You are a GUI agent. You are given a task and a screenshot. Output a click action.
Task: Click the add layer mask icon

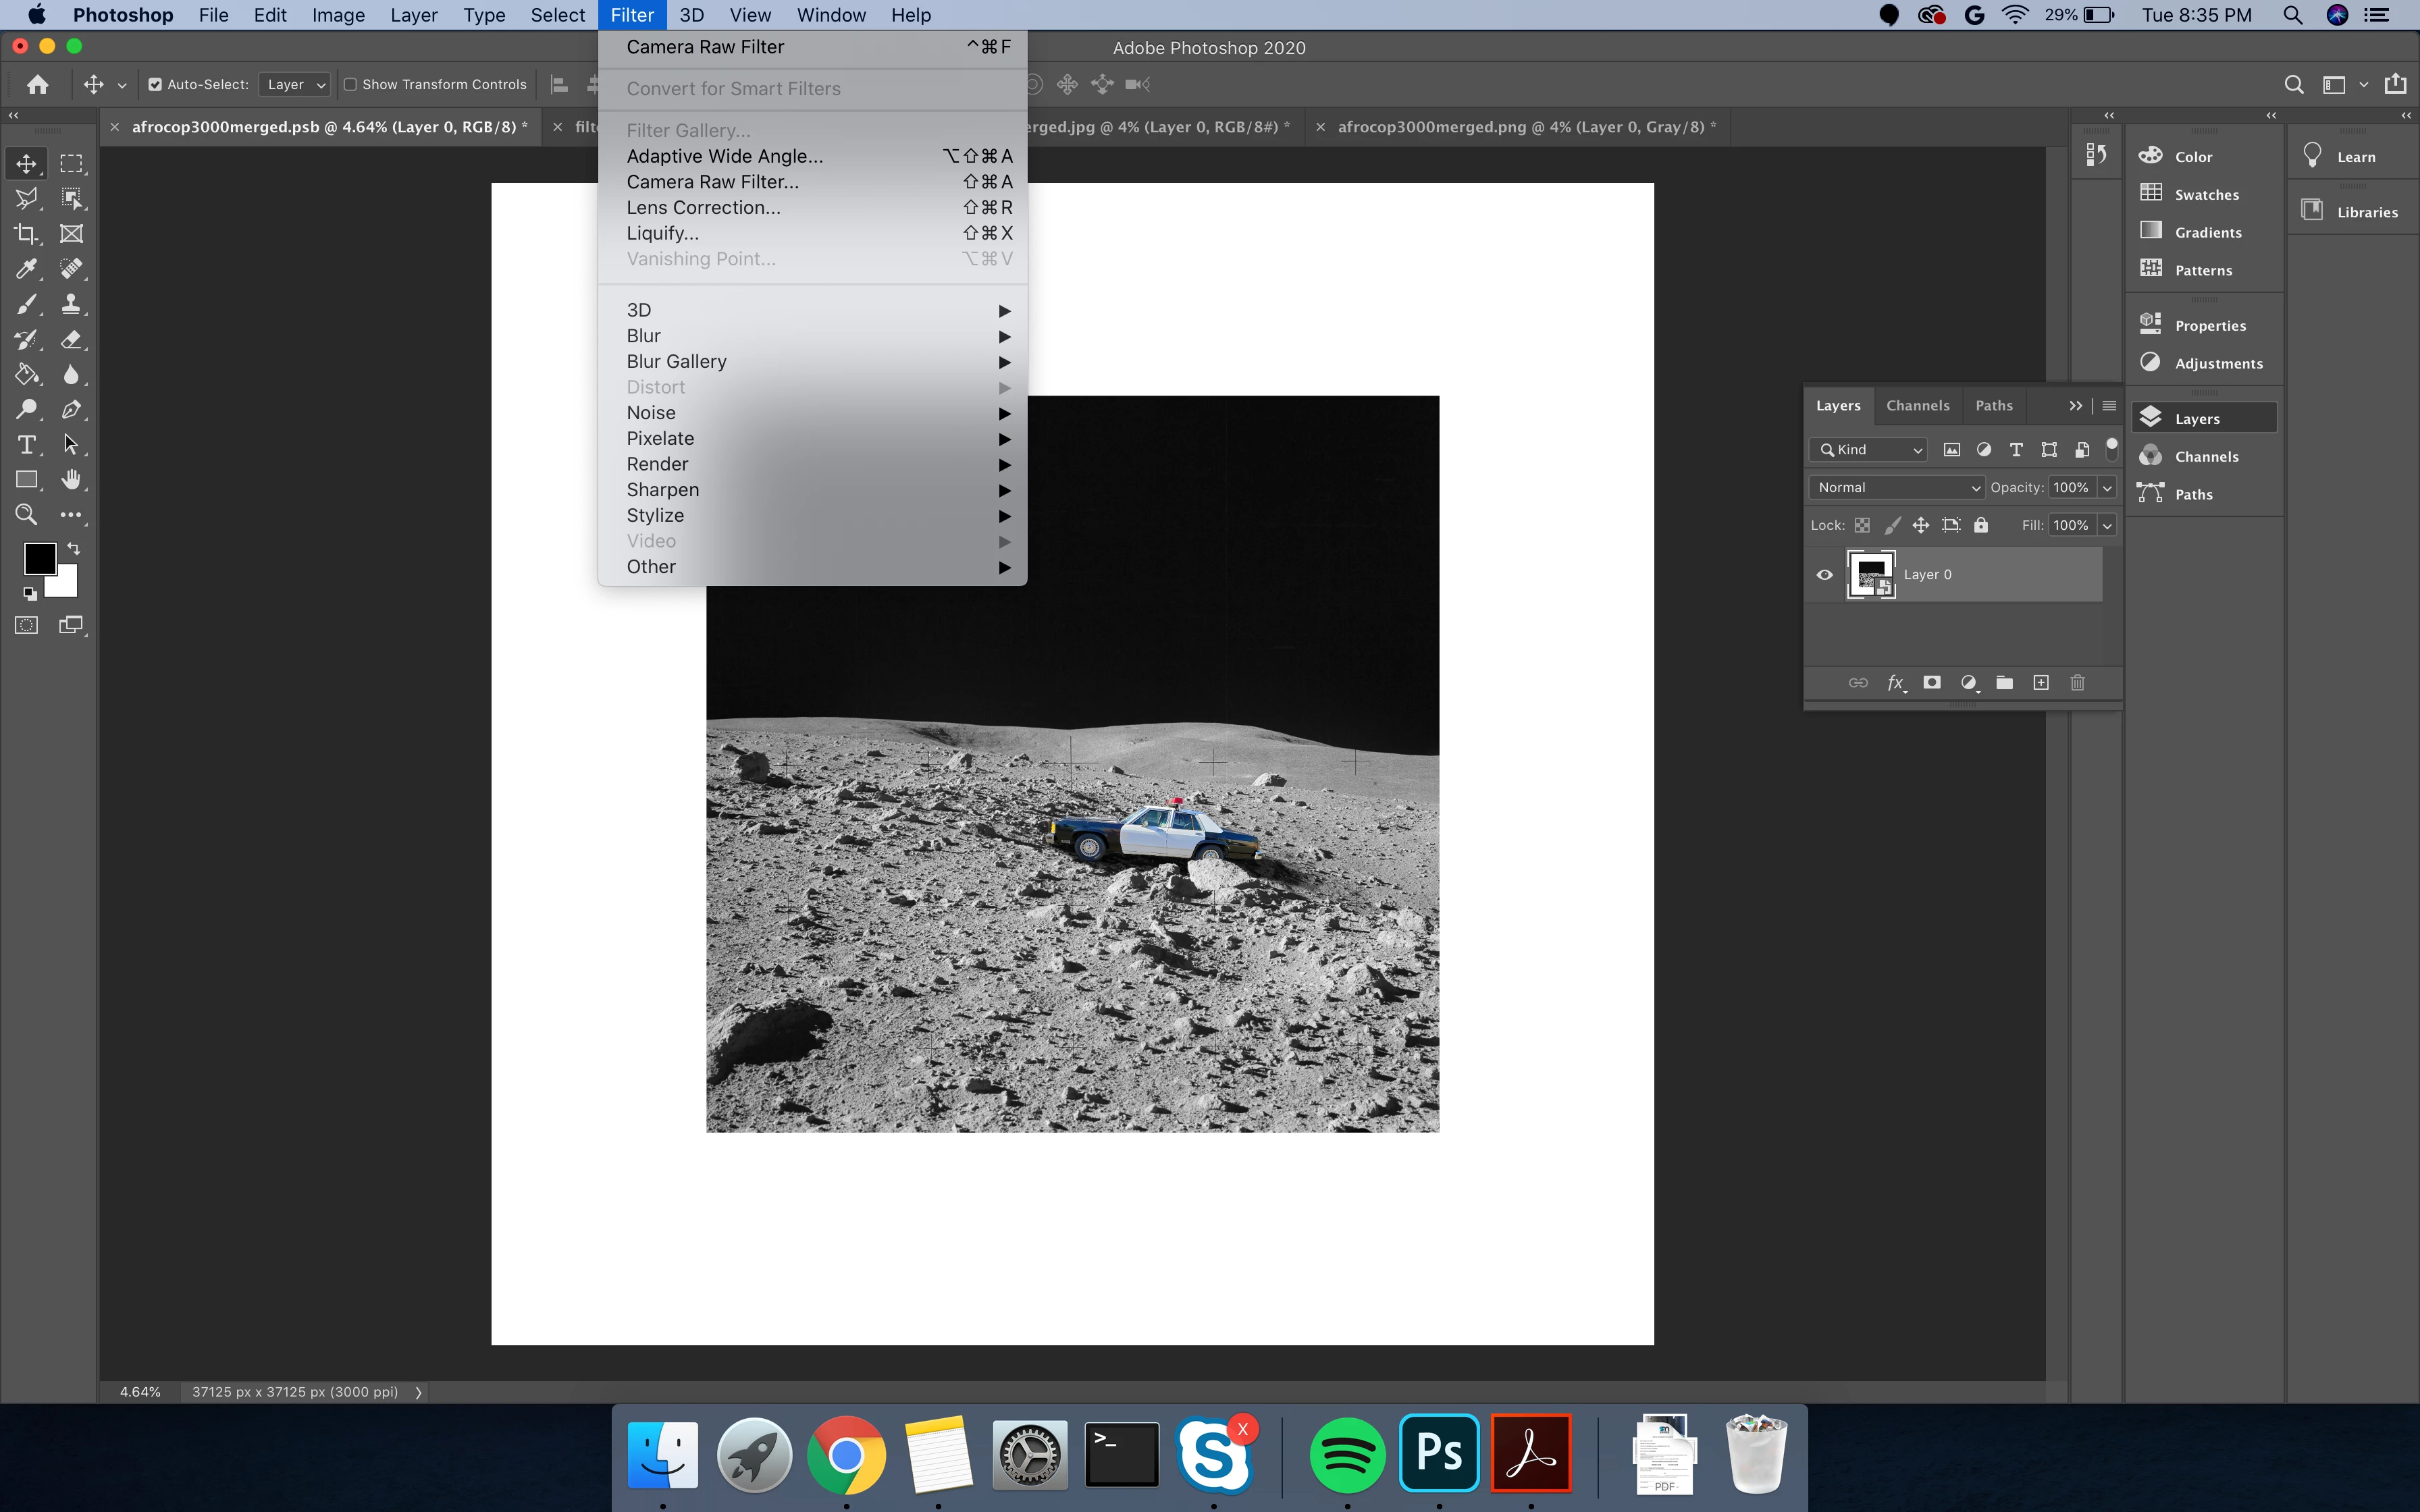(x=1932, y=682)
